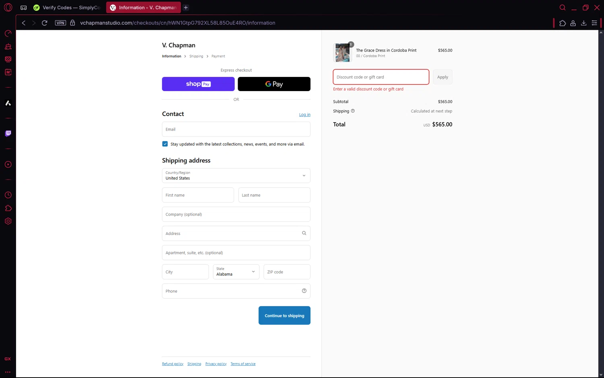The height and width of the screenshot is (378, 604).
Task: Open the Aria AI sidebar icon
Action: 8,103
